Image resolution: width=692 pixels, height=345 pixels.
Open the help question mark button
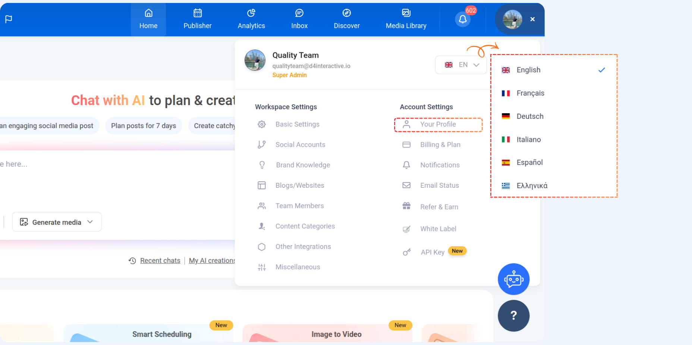point(514,316)
